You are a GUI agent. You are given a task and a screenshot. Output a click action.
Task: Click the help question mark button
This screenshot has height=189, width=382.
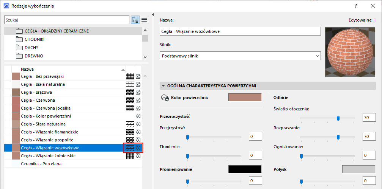(x=356, y=6)
